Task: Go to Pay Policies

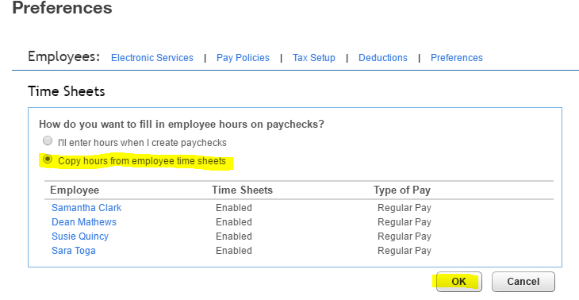Action: pos(243,58)
